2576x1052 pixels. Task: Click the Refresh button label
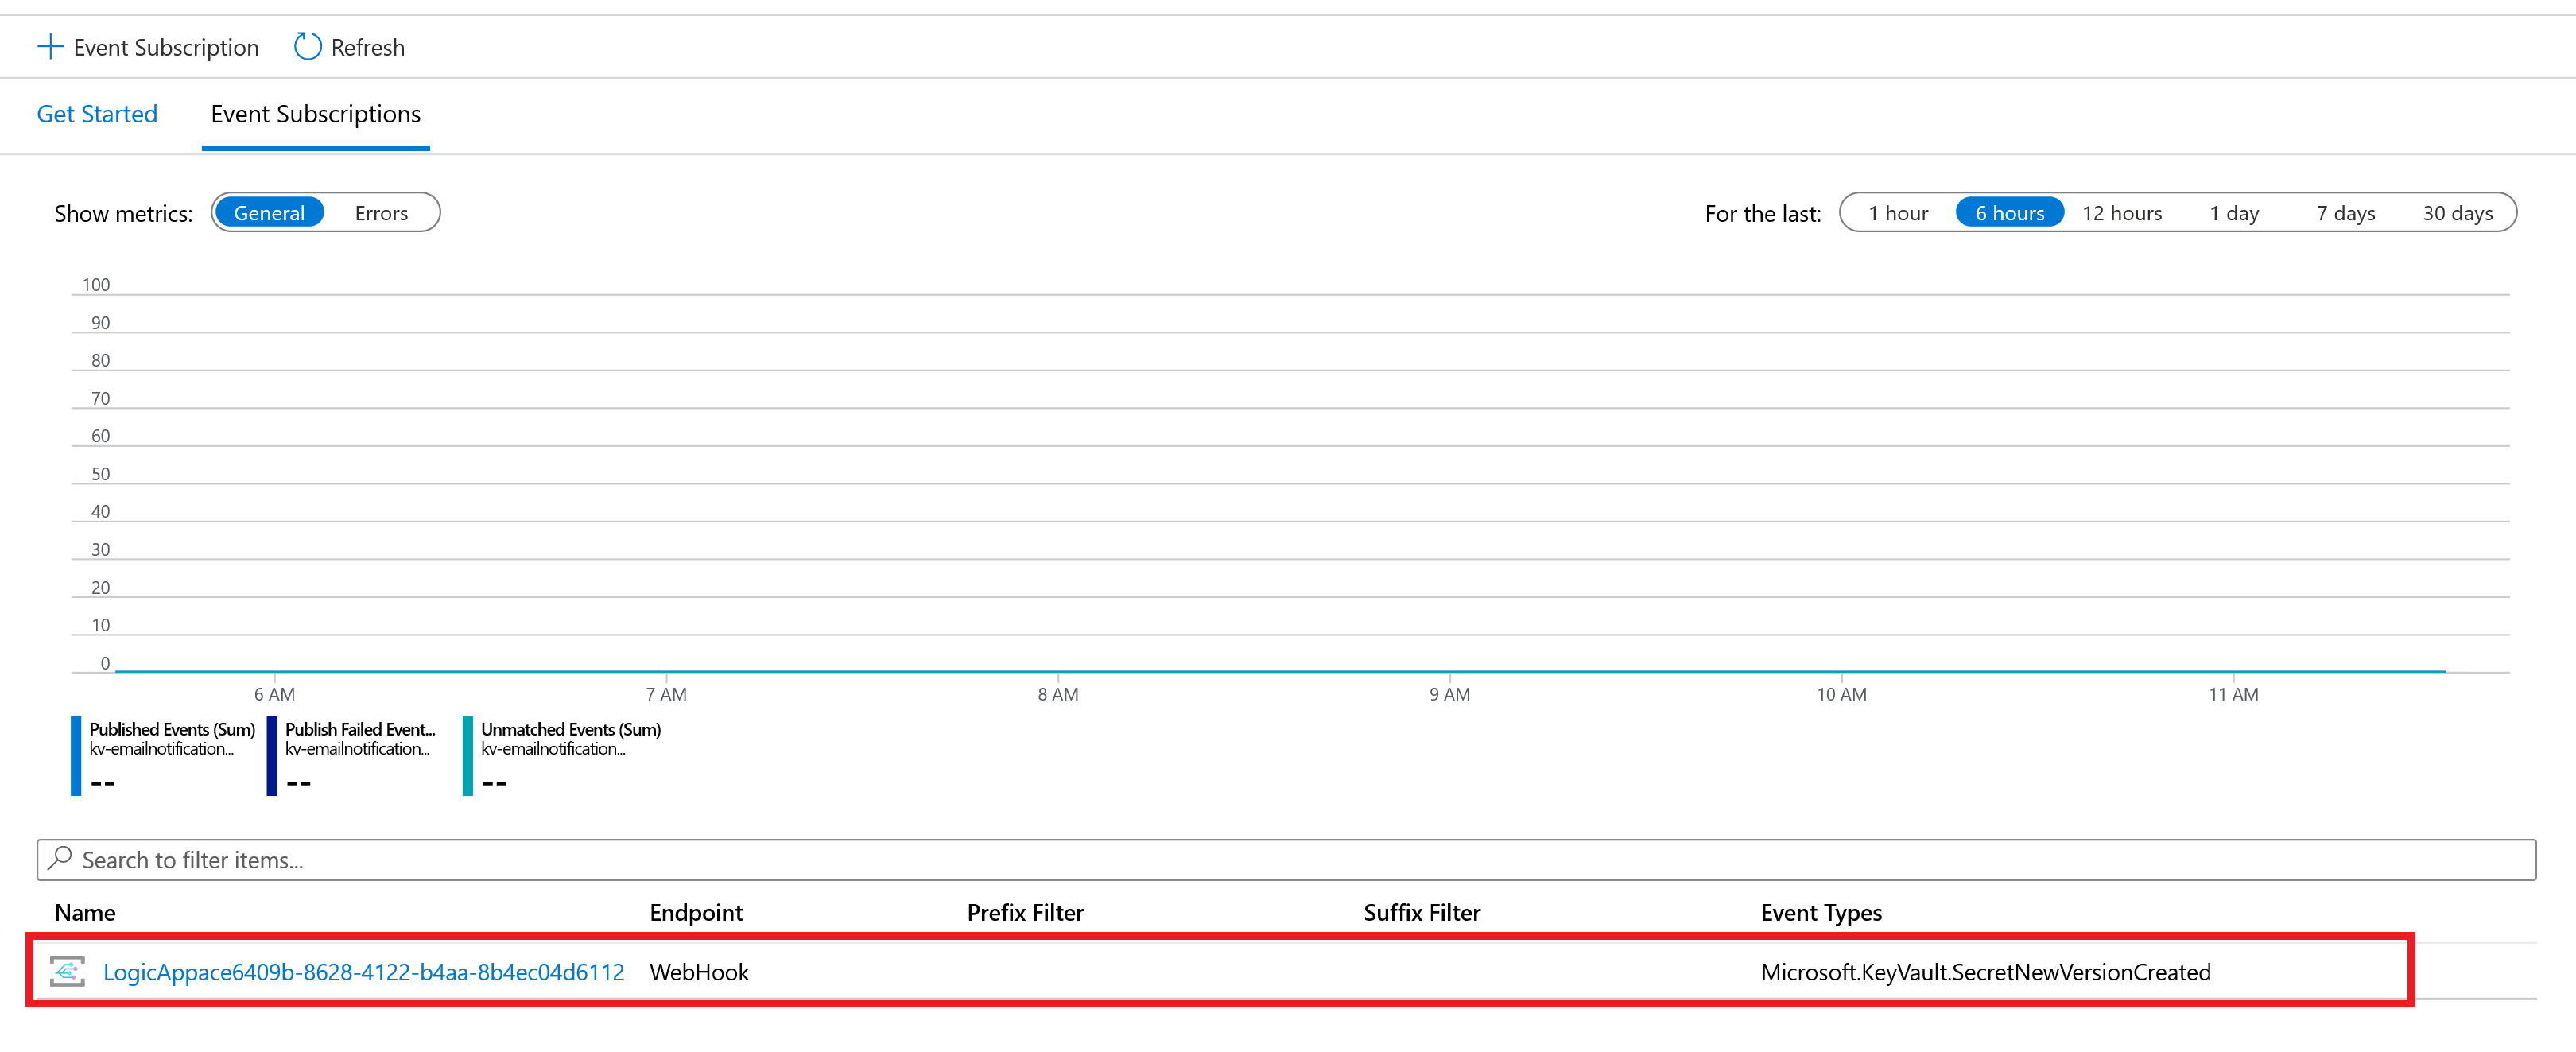(368, 47)
